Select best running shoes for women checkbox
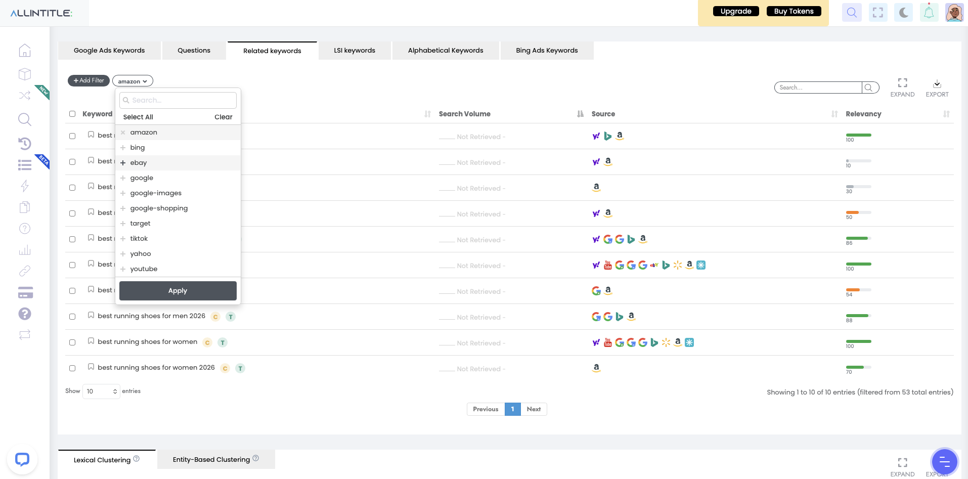The width and height of the screenshot is (968, 479). pos(72,342)
